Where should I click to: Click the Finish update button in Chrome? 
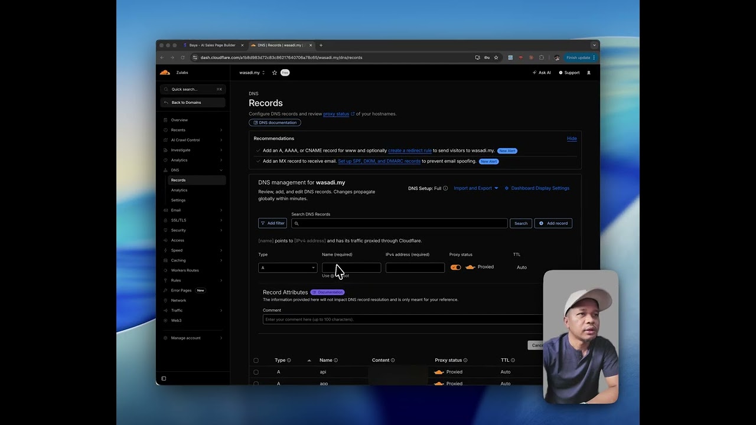(581, 58)
